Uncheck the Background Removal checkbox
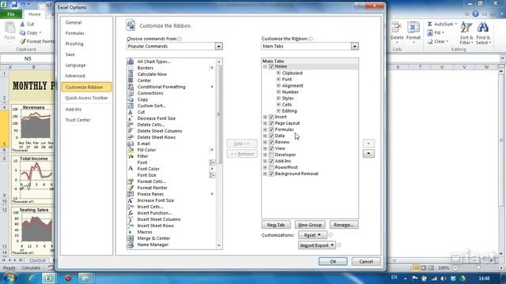 click(271, 174)
